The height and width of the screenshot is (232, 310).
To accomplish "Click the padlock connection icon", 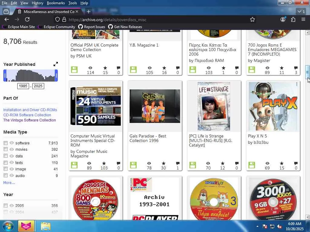I will coord(64,20).
